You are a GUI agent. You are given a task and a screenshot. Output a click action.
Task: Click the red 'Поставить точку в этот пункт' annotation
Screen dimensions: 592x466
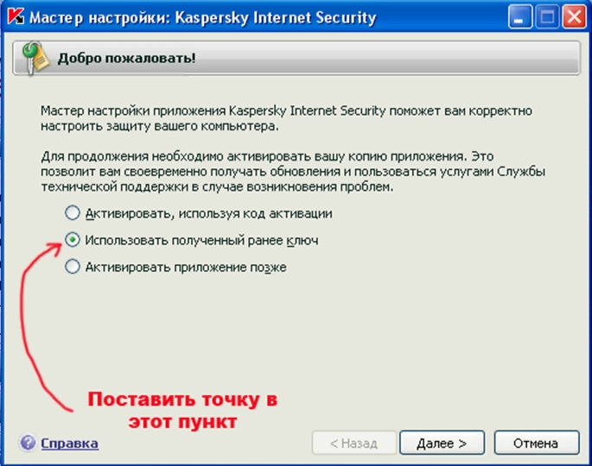click(183, 412)
